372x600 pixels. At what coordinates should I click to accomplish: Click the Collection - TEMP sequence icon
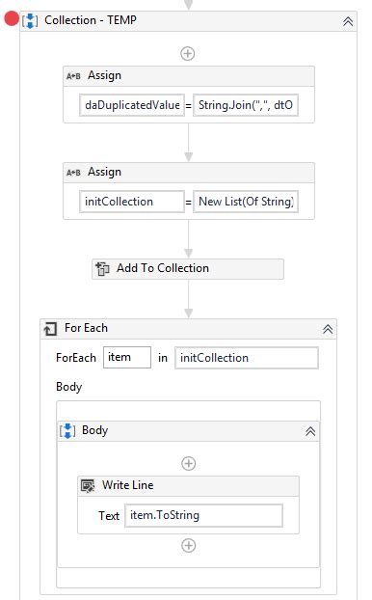tap(30, 20)
